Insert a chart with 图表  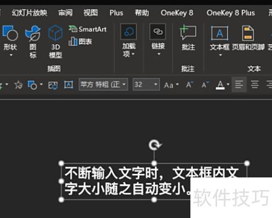coord(80,42)
